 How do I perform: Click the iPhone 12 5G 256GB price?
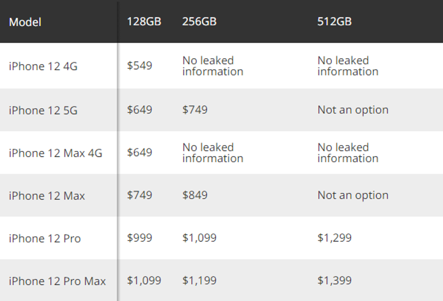pyautogui.click(x=195, y=110)
